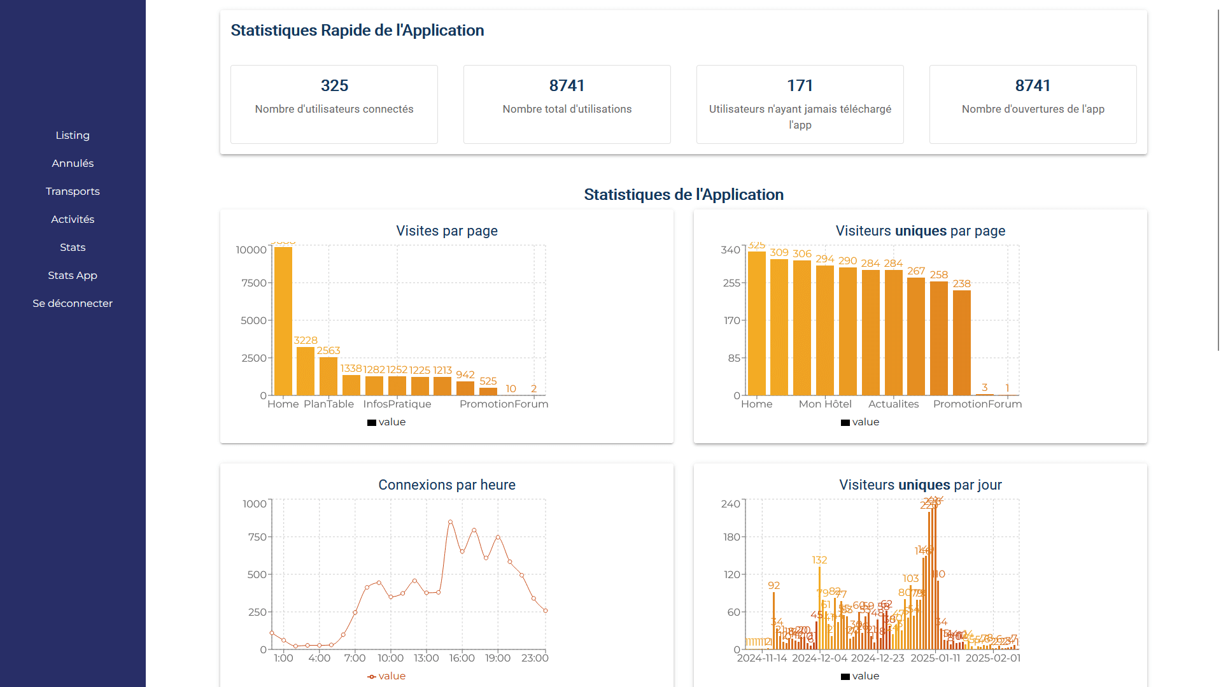
Task: Go to the Annulés section
Action: [x=73, y=163]
